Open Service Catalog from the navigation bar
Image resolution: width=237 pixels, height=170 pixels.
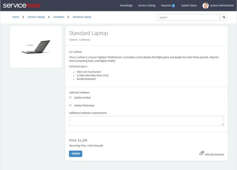coord(147,5)
